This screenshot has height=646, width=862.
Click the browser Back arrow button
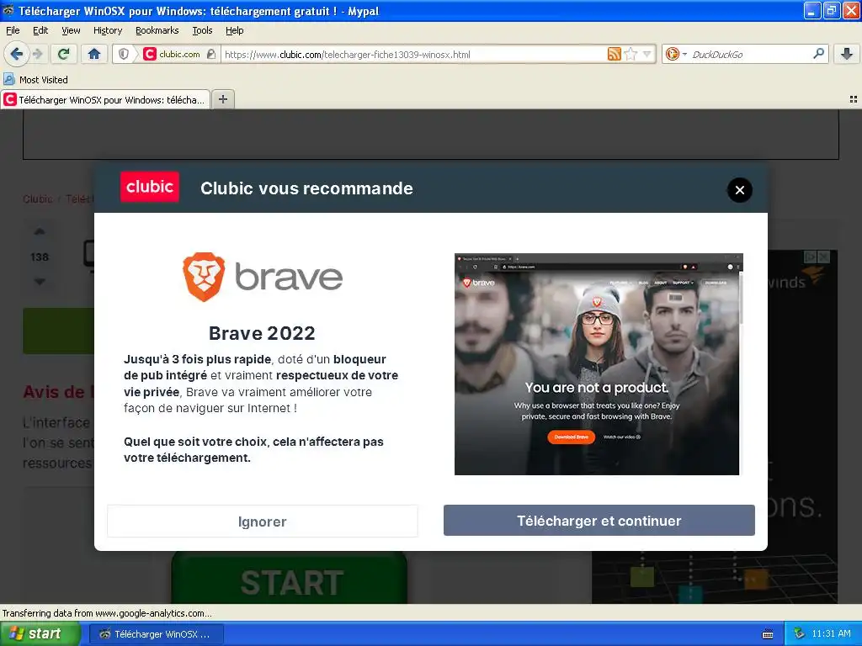pos(16,54)
